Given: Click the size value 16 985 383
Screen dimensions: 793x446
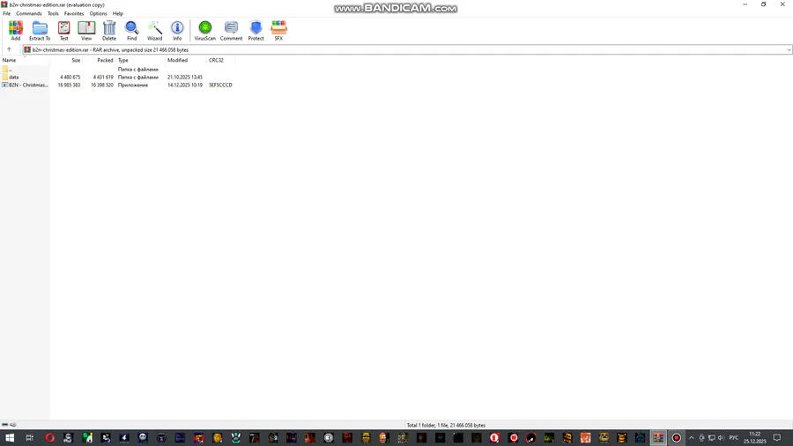Looking at the screenshot, I should [x=69, y=85].
